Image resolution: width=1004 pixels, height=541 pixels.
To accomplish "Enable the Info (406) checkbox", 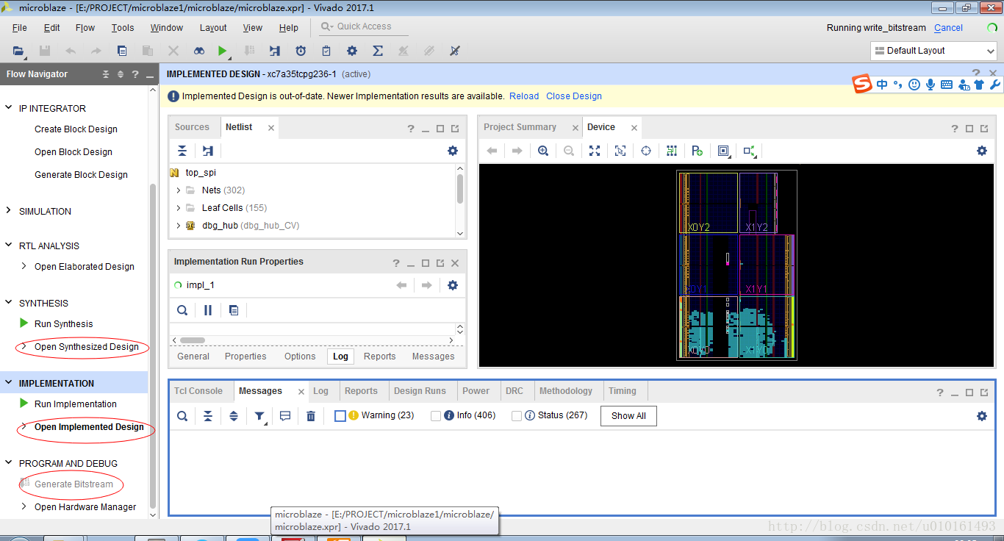I will click(436, 416).
